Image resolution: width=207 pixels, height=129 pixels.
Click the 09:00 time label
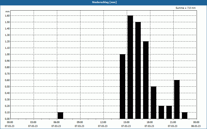tap(80, 122)
